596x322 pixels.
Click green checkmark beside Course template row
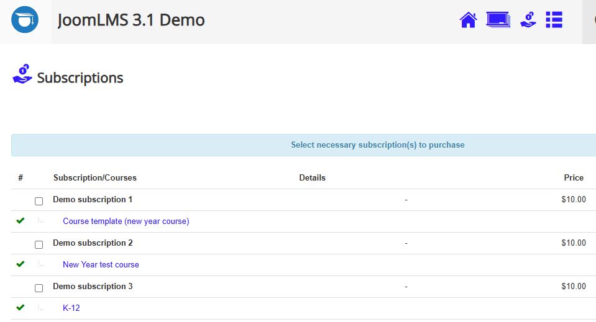pyautogui.click(x=21, y=221)
